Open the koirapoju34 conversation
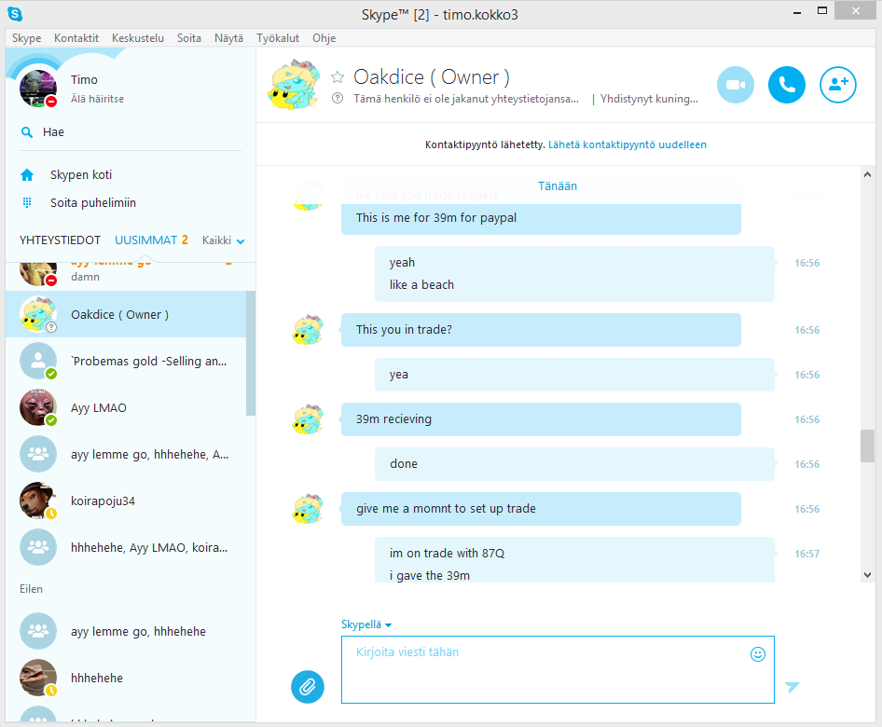 tap(126, 501)
